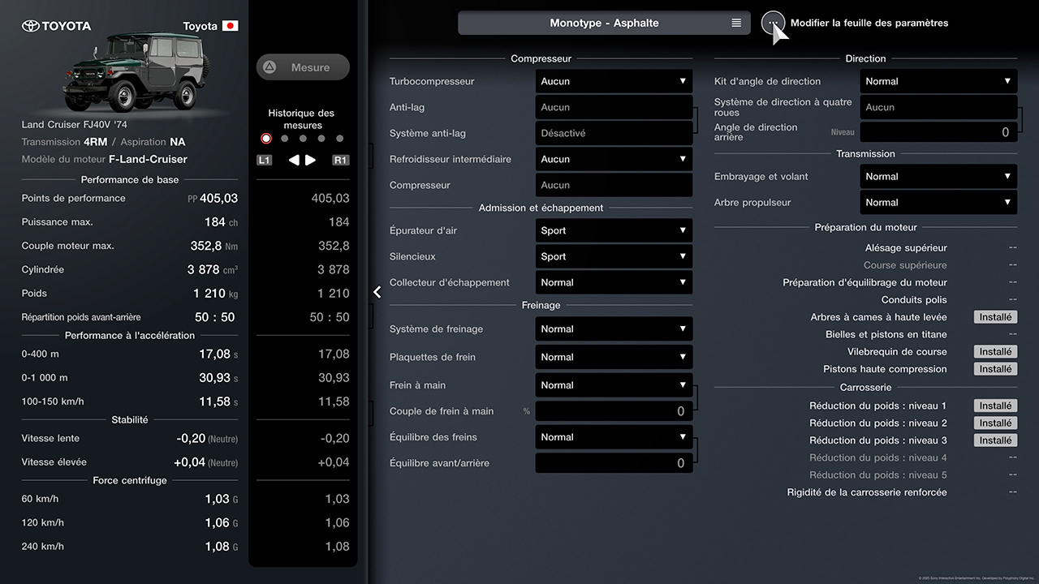1039x584 pixels.
Task: Collapse panel using the left chevron arrow
Action: 377,292
